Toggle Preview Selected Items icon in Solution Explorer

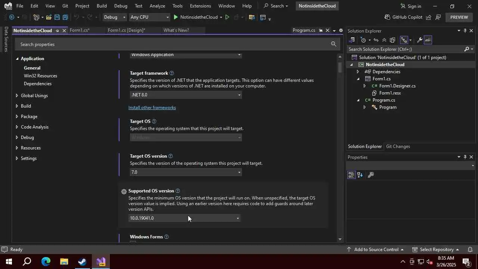(x=428, y=40)
